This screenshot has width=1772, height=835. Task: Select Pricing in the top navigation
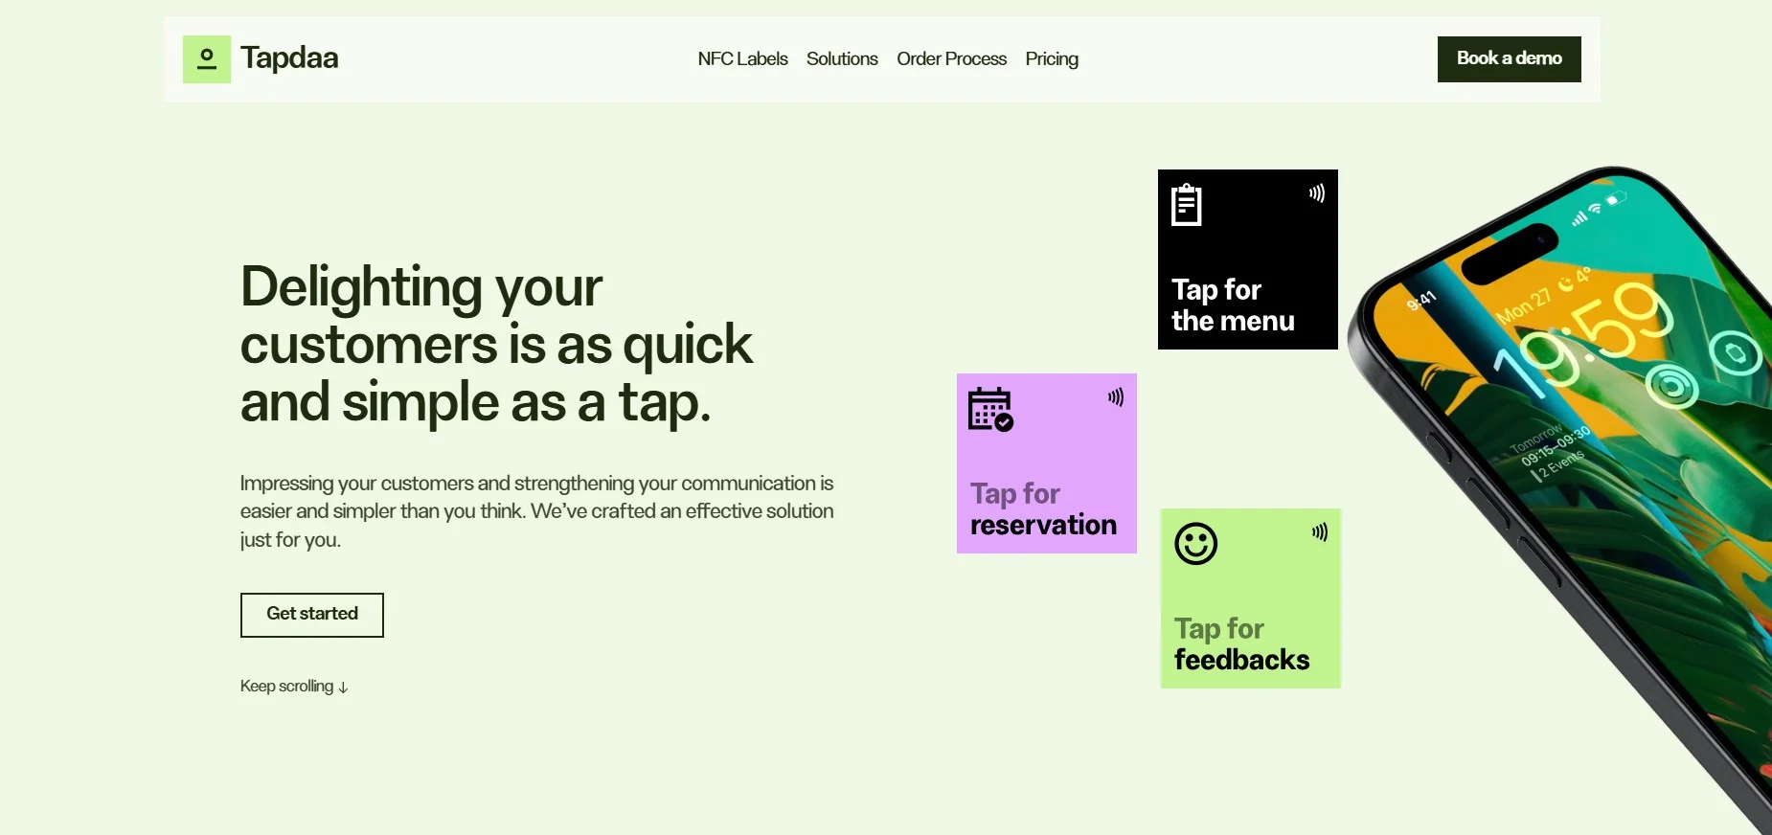[1052, 59]
